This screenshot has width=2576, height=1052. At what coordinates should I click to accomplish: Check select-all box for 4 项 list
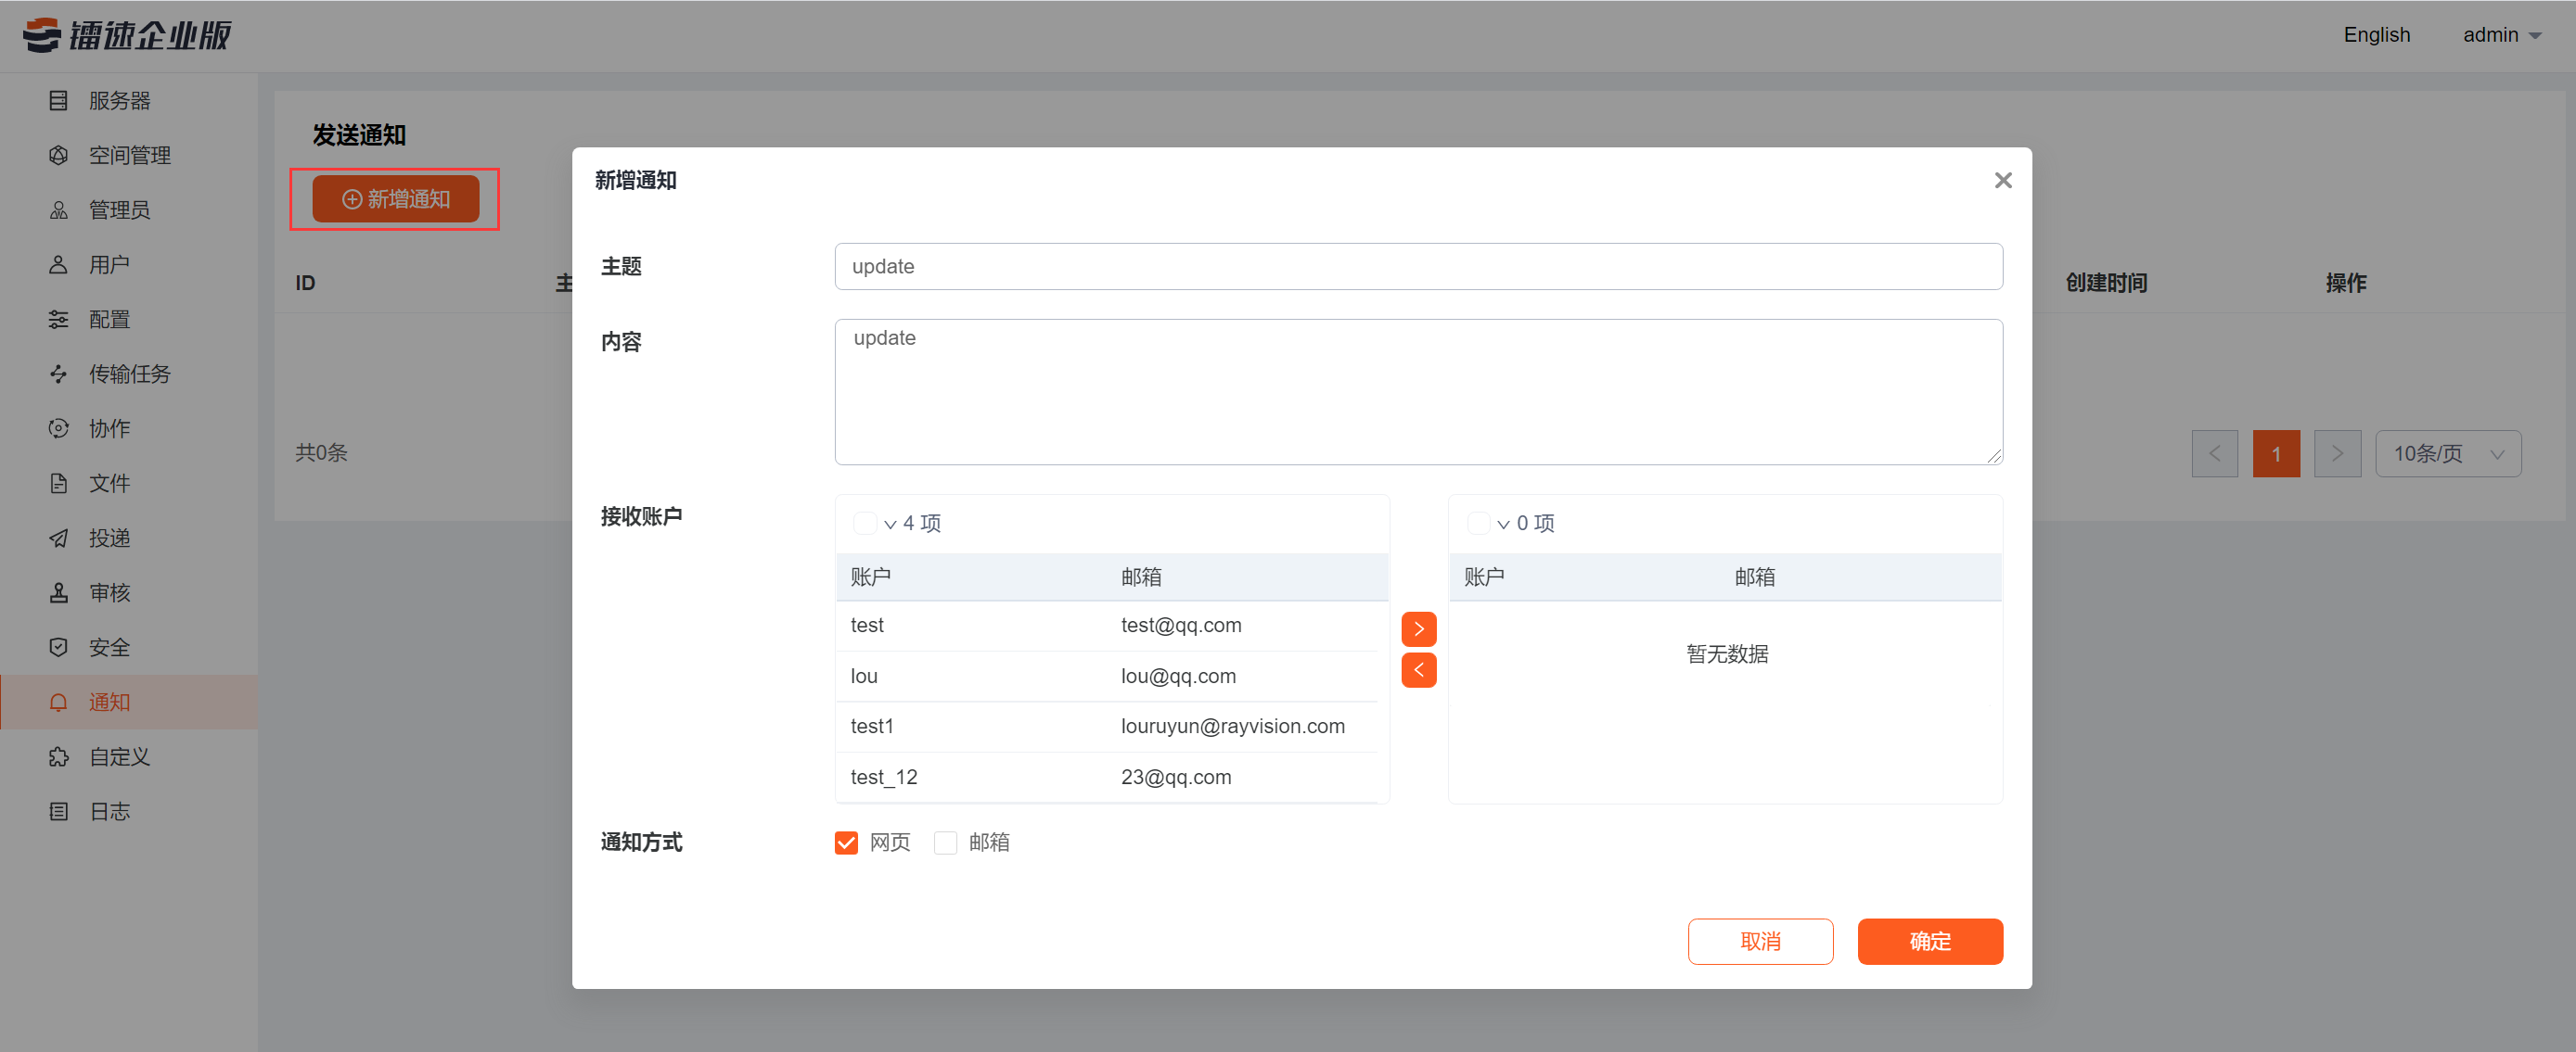click(864, 523)
